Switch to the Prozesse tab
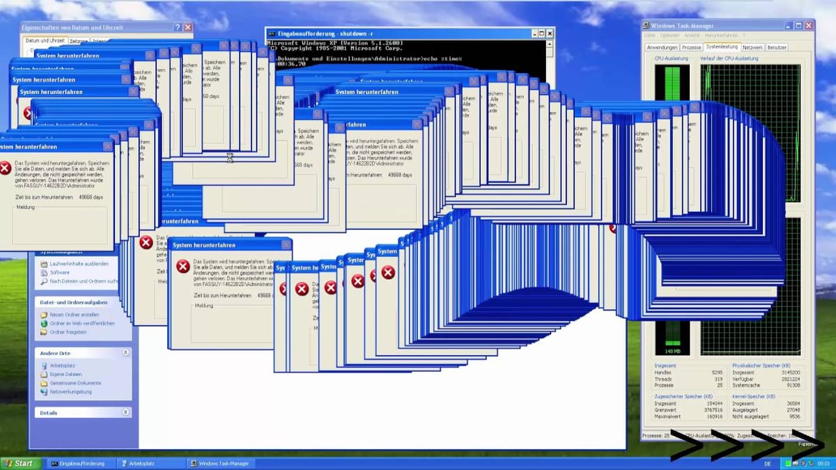Image resolution: width=836 pixels, height=470 pixels. 691,47
